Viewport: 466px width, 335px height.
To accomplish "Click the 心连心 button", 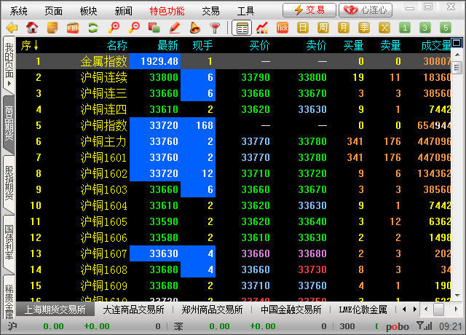I will pos(366,10).
